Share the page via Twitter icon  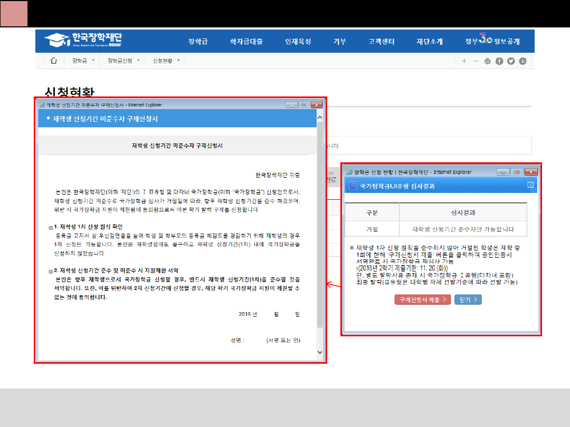pos(511,61)
